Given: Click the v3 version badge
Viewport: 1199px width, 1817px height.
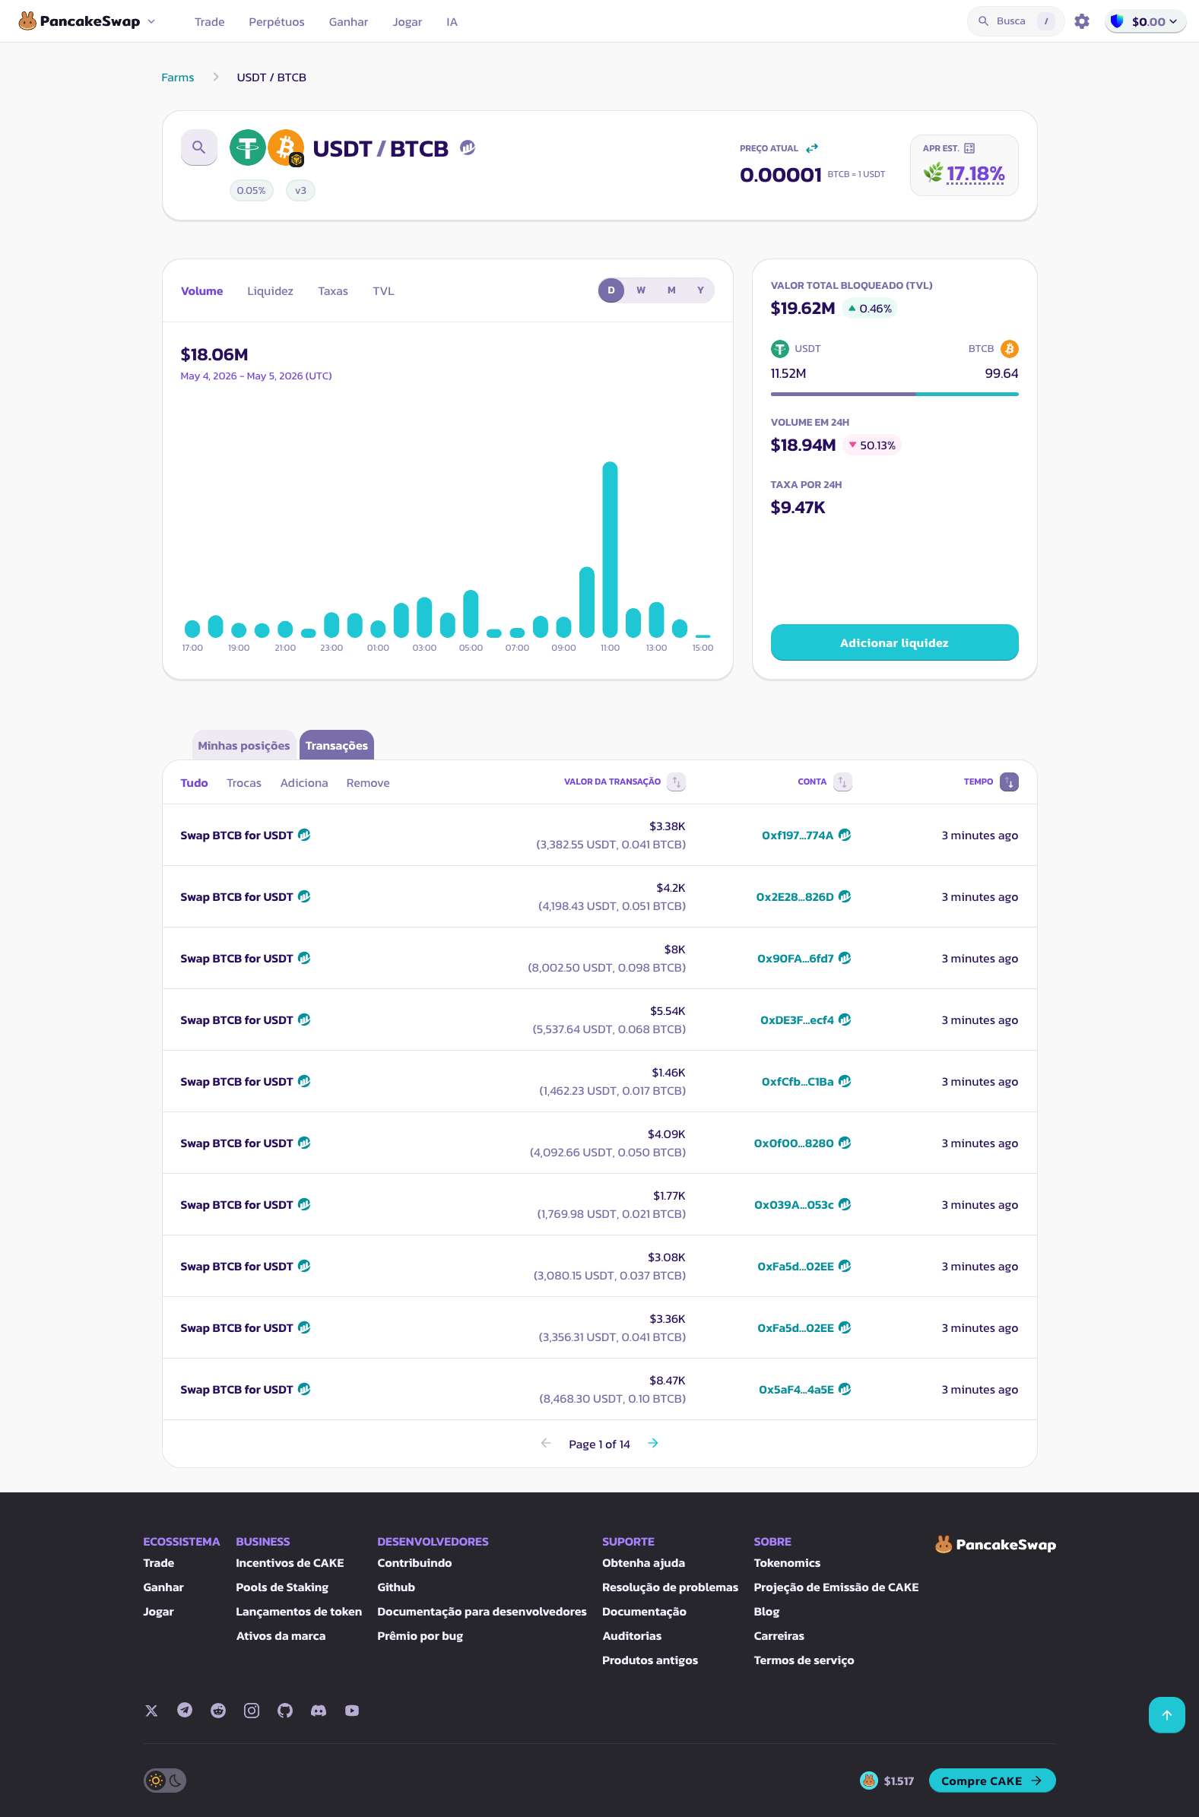Looking at the screenshot, I should tap(300, 190).
